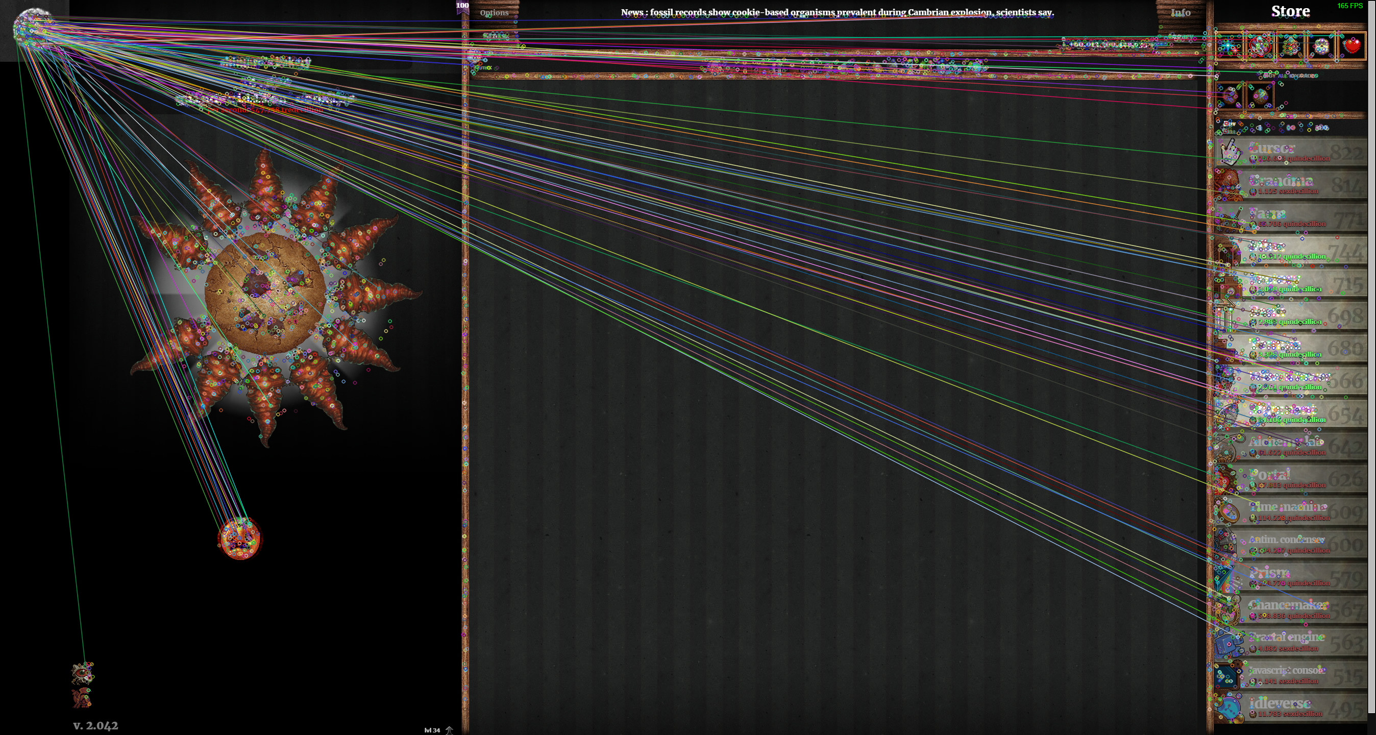Click Buy all upgrades
Viewport: 1376px width, 735px height.
[1291, 76]
